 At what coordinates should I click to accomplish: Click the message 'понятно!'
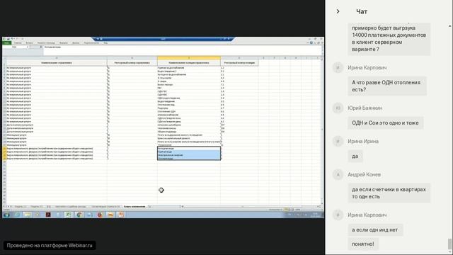pyautogui.click(x=363, y=244)
